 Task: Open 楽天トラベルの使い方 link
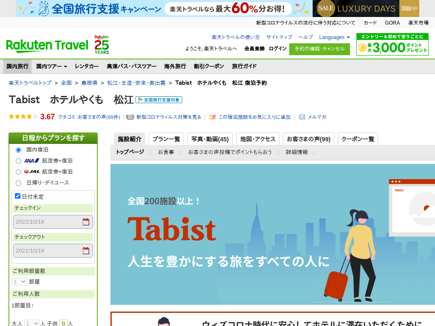pos(235,37)
